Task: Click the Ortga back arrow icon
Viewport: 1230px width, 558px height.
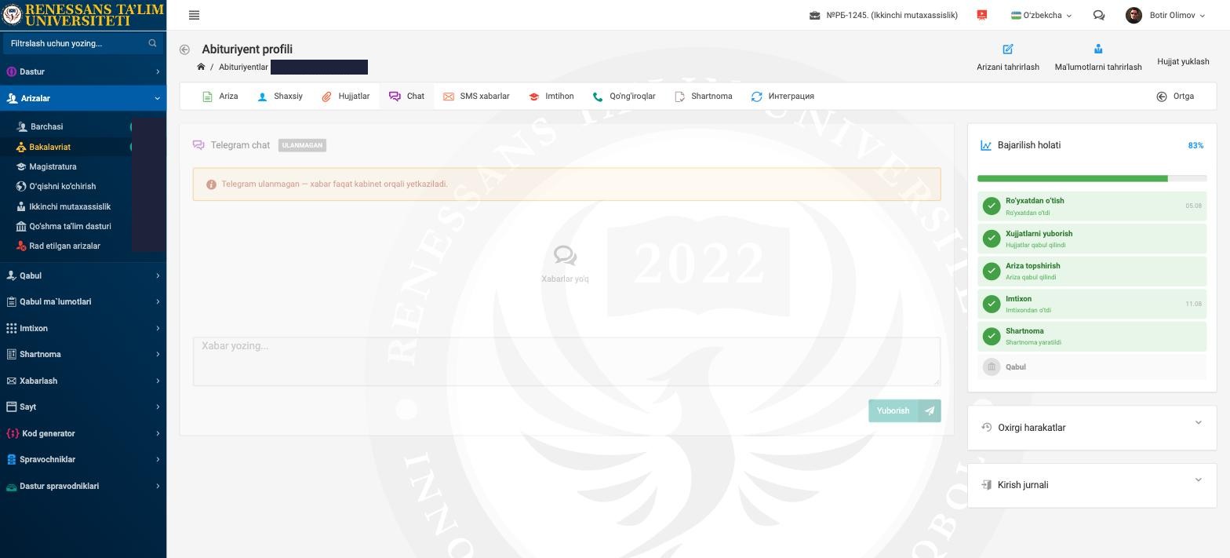Action: tap(1162, 97)
